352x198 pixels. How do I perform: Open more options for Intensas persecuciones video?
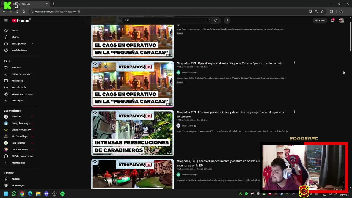[x=294, y=112]
